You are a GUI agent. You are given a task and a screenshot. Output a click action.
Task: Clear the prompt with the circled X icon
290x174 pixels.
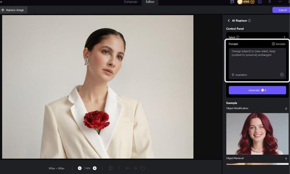pos(282,75)
